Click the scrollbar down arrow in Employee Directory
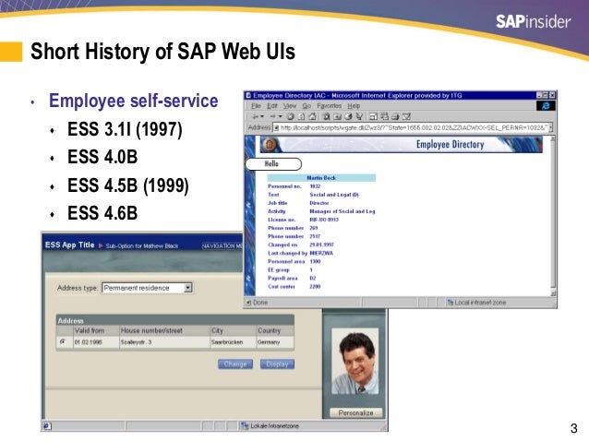Image resolution: width=589 pixels, height=442 pixels. click(553, 293)
